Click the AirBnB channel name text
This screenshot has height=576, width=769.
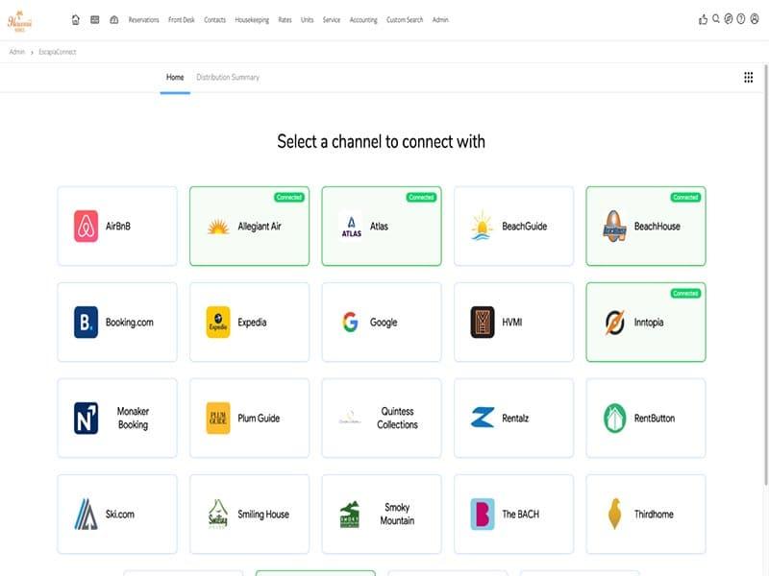[118, 227]
